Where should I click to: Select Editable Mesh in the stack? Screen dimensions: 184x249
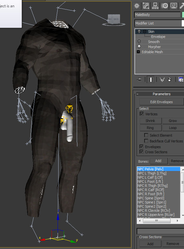(x=152, y=52)
